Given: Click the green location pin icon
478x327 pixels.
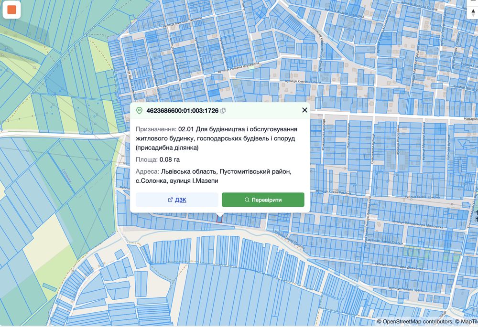Looking at the screenshot, I should [140, 111].
